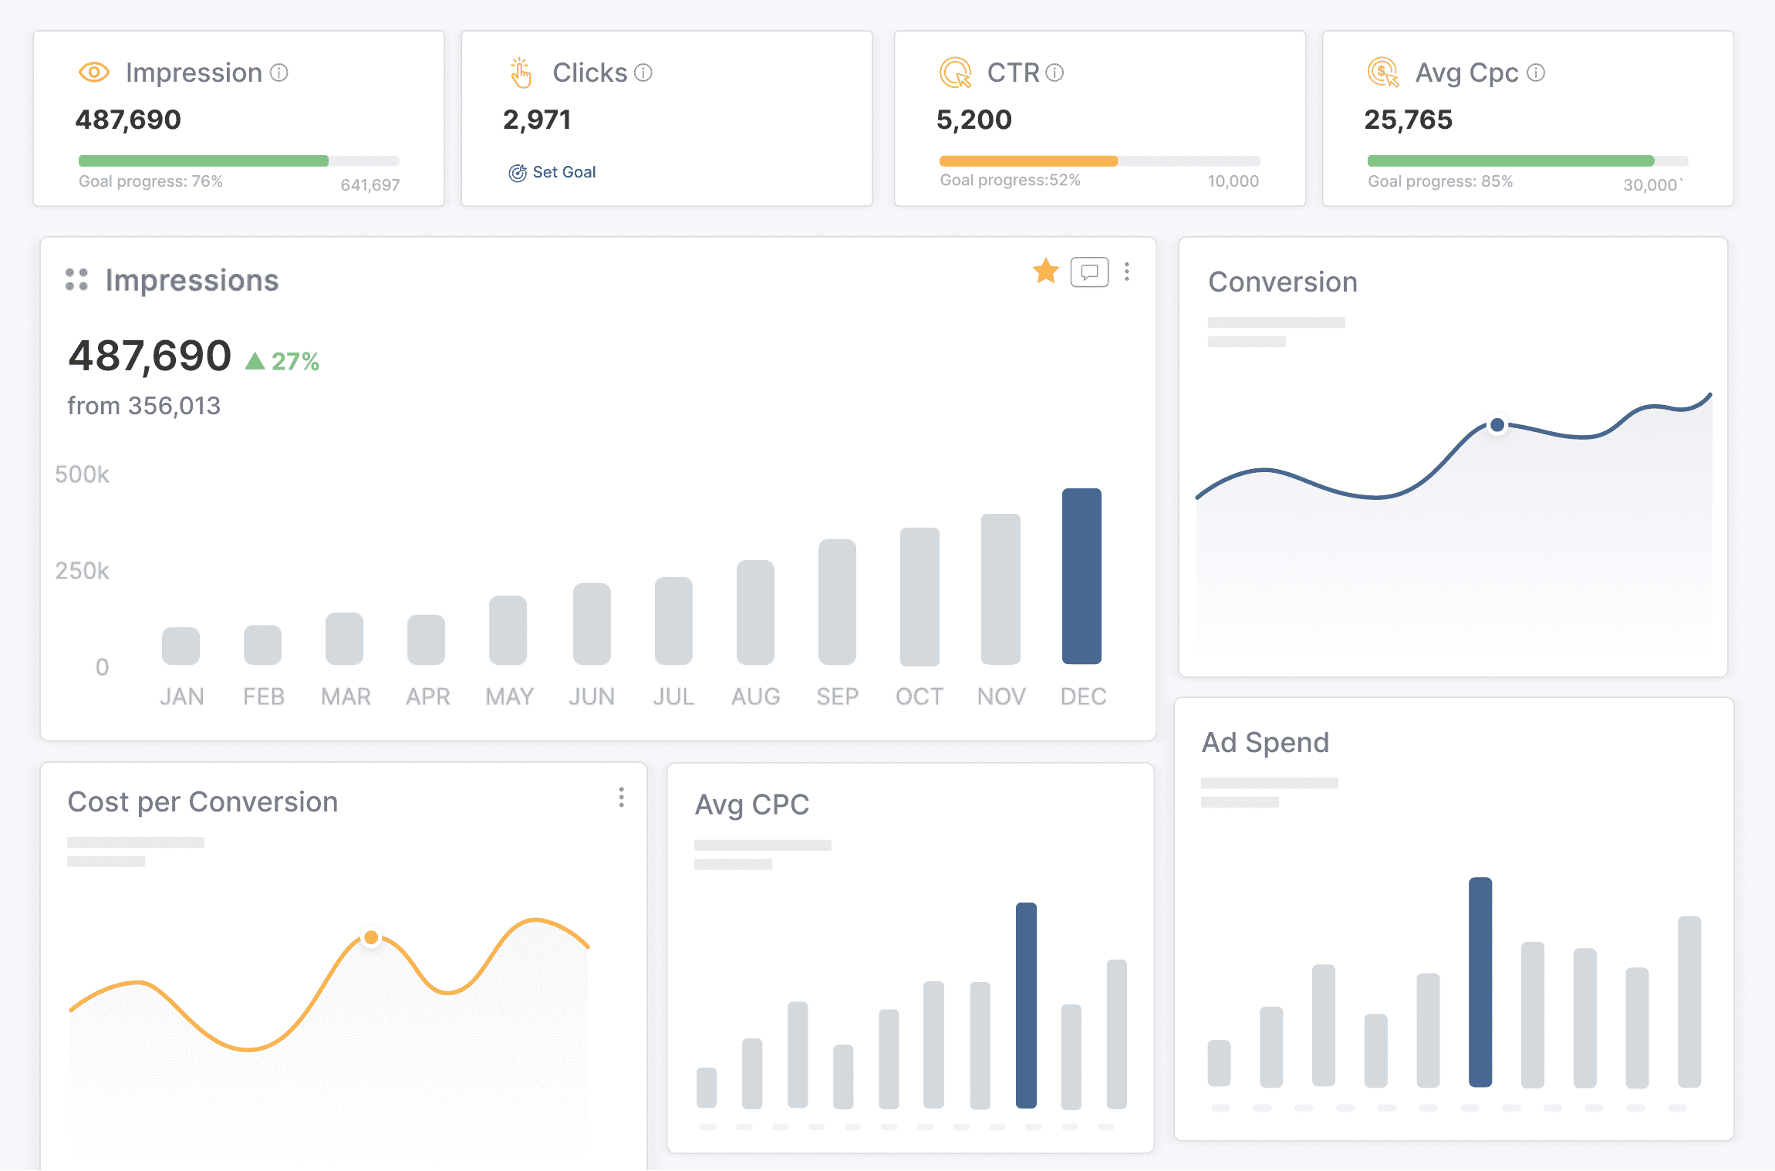The image size is (1775, 1171).
Task: Open the info tooltip next to Impression
Action: pyautogui.click(x=280, y=73)
